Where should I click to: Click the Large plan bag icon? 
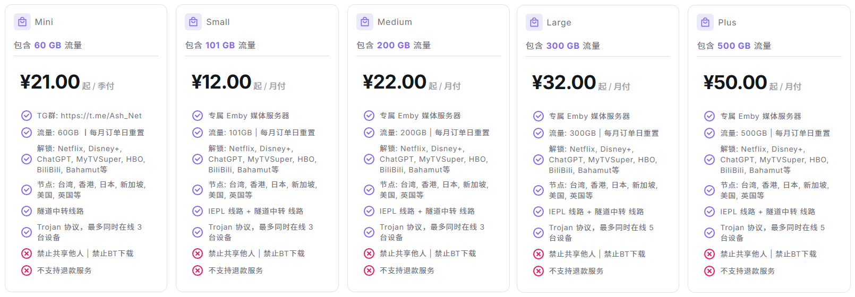(x=534, y=22)
